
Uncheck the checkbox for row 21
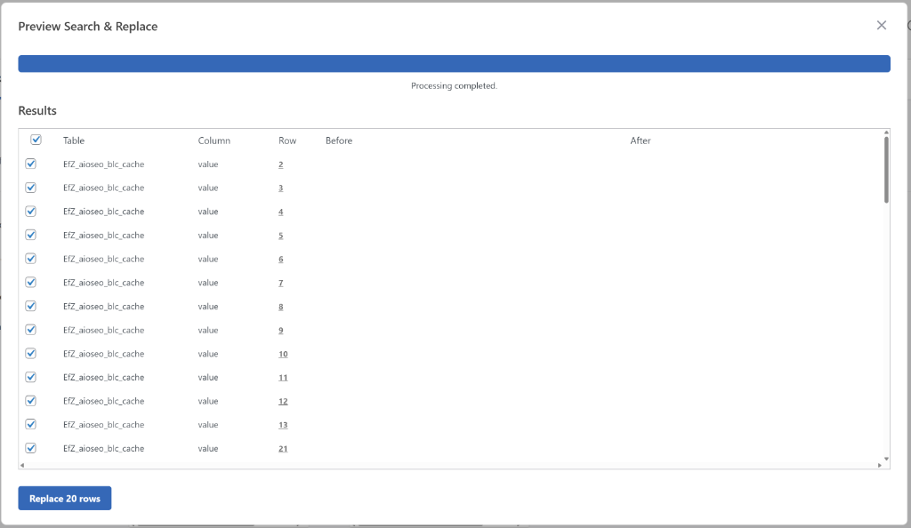pyautogui.click(x=31, y=448)
